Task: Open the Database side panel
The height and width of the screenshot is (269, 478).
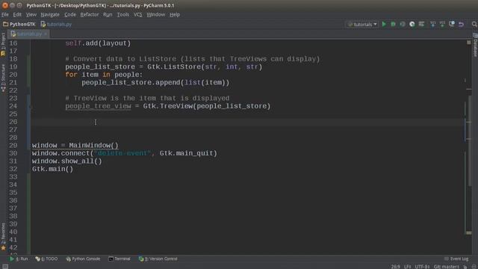Action: (475, 45)
